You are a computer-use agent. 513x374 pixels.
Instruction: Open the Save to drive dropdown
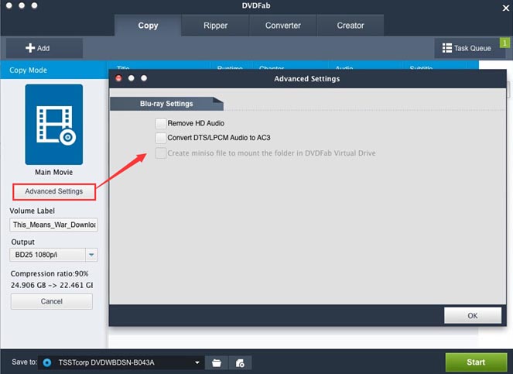(x=197, y=362)
